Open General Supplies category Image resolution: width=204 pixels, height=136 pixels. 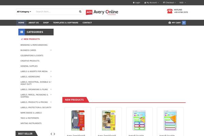[29, 66]
